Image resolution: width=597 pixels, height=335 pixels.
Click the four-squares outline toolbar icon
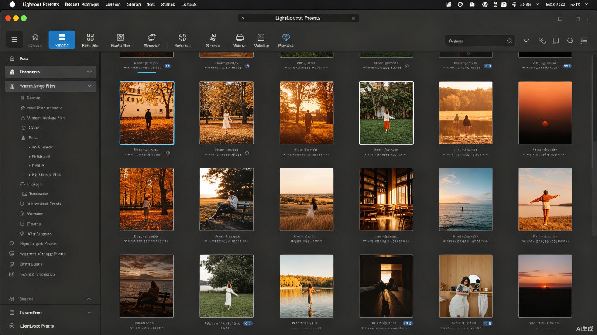(x=90, y=38)
